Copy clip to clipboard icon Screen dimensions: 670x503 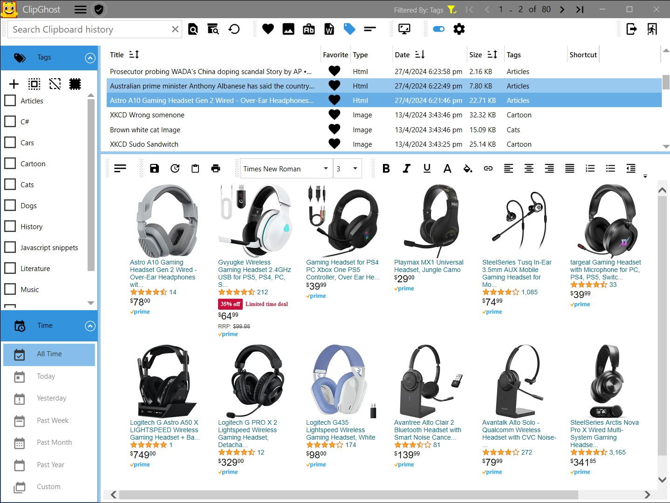pyautogui.click(x=195, y=169)
